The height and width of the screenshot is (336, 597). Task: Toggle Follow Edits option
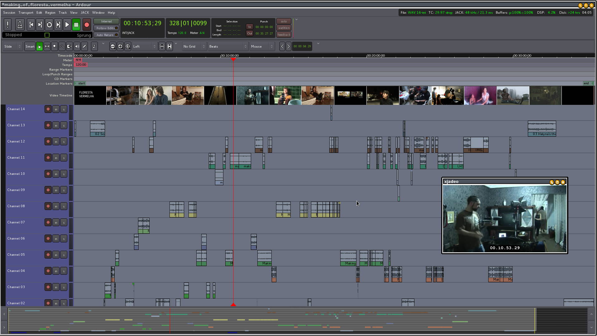(x=106, y=28)
